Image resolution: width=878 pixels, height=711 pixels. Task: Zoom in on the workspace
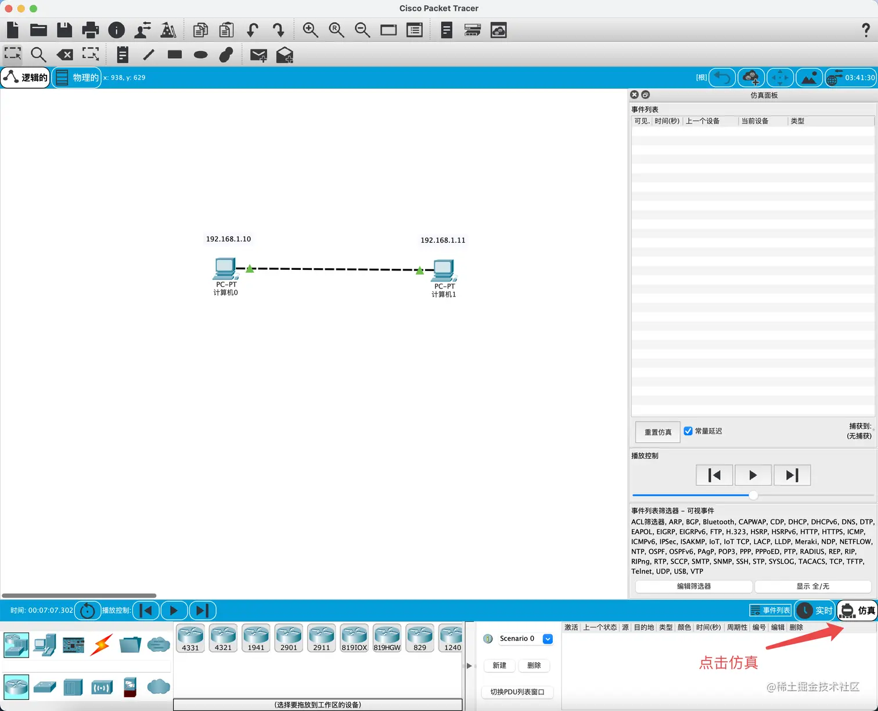click(x=311, y=30)
